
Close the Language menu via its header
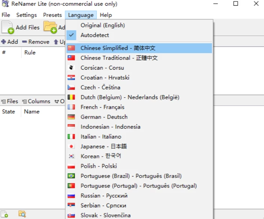(81, 15)
